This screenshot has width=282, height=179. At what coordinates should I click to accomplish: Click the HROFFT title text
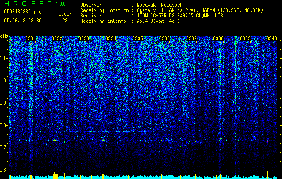(x=28, y=4)
